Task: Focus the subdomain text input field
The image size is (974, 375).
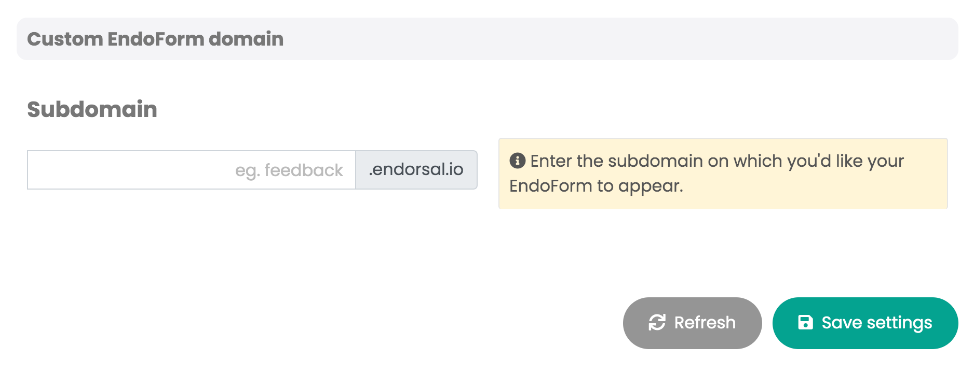Action: tap(191, 170)
